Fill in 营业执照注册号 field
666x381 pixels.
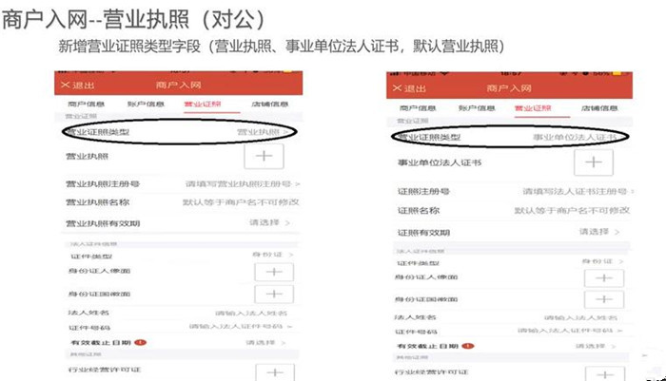point(182,183)
